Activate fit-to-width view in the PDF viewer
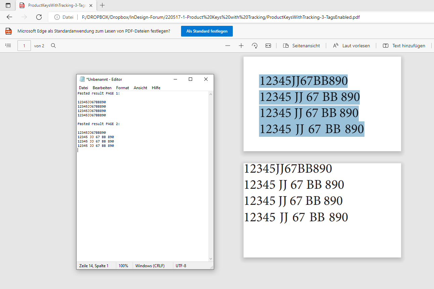 coord(268,45)
